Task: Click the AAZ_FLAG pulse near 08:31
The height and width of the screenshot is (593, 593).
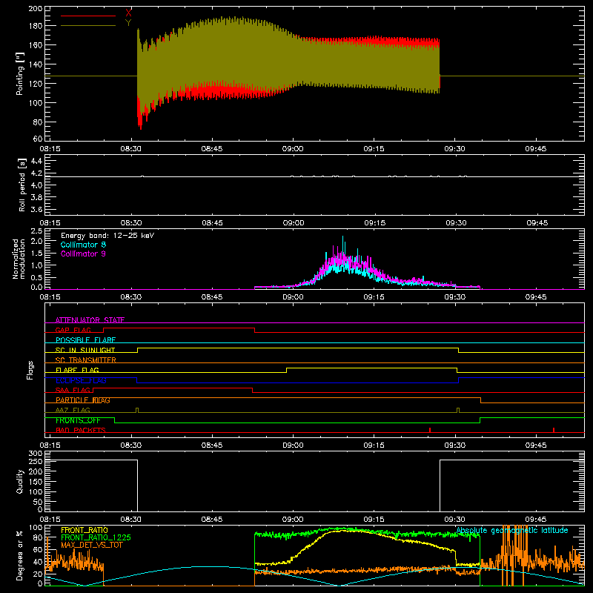Action: tap(137, 410)
